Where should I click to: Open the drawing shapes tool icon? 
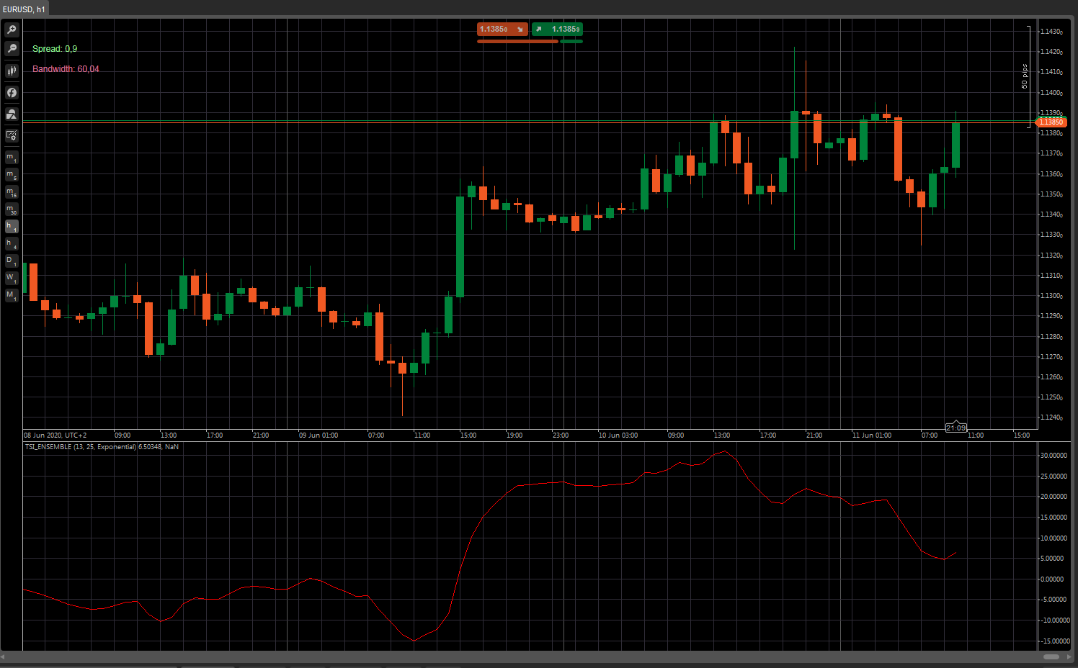(12, 114)
